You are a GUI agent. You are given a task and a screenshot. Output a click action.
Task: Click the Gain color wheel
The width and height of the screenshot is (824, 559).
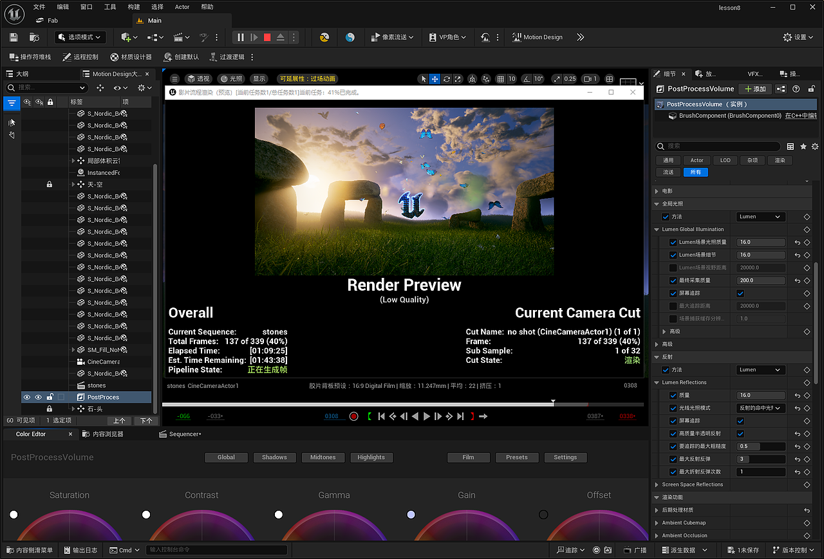coord(467,525)
